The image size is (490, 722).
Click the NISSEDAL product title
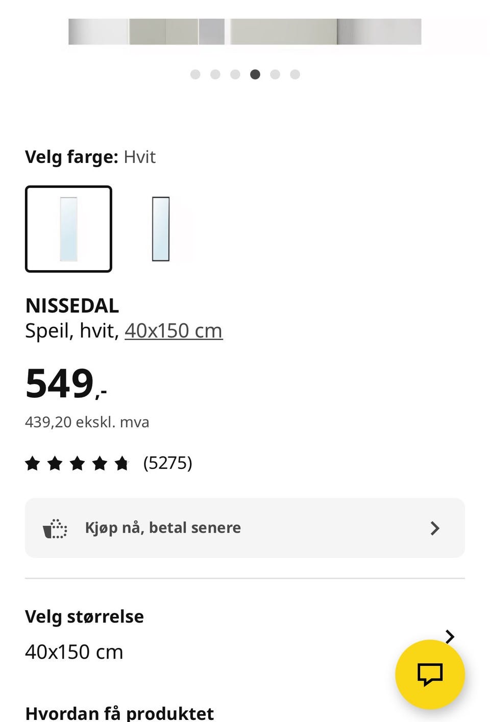72,306
